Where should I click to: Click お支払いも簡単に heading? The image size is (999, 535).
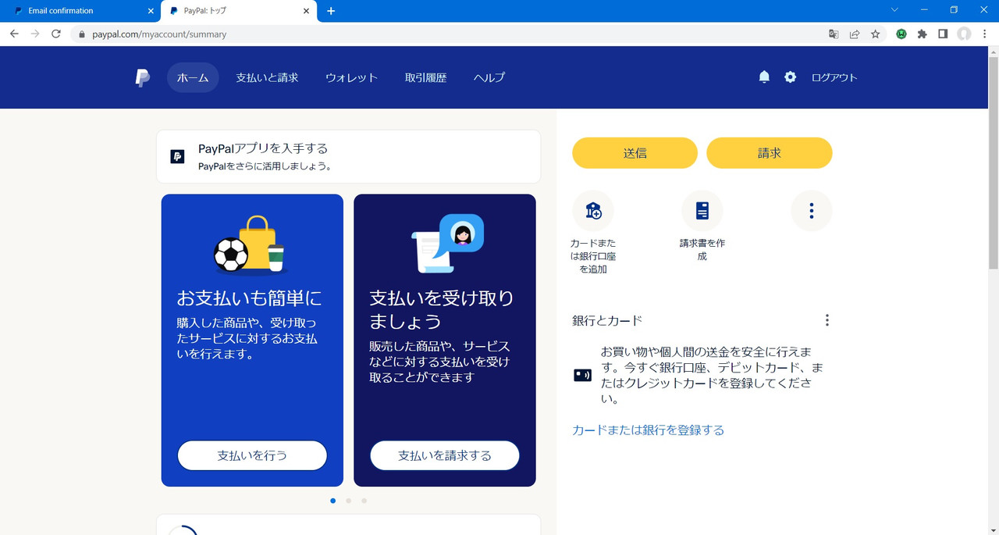click(x=249, y=298)
